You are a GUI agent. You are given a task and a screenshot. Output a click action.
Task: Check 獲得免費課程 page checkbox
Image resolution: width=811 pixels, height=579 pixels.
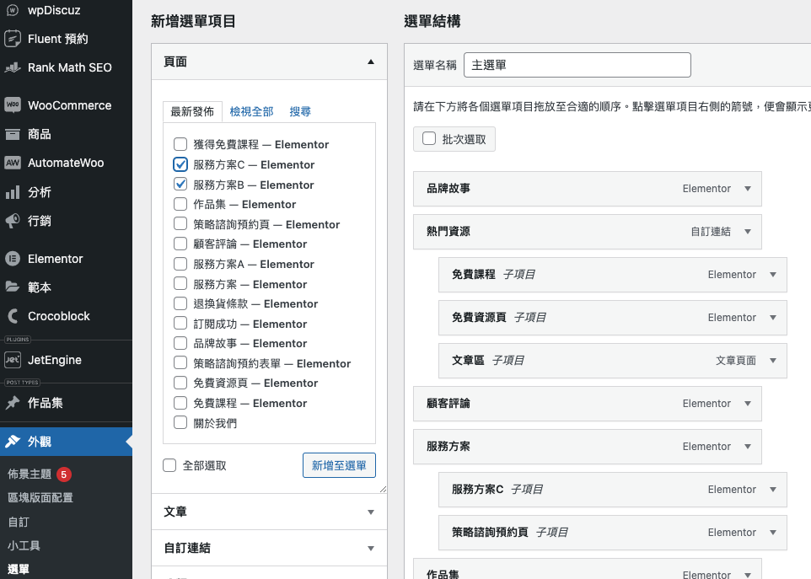point(180,144)
